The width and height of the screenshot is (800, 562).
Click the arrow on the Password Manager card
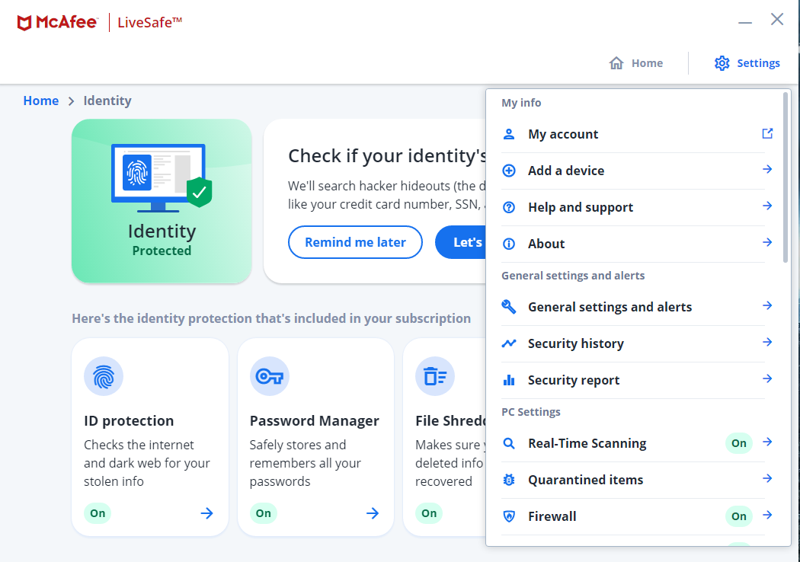[x=373, y=513]
